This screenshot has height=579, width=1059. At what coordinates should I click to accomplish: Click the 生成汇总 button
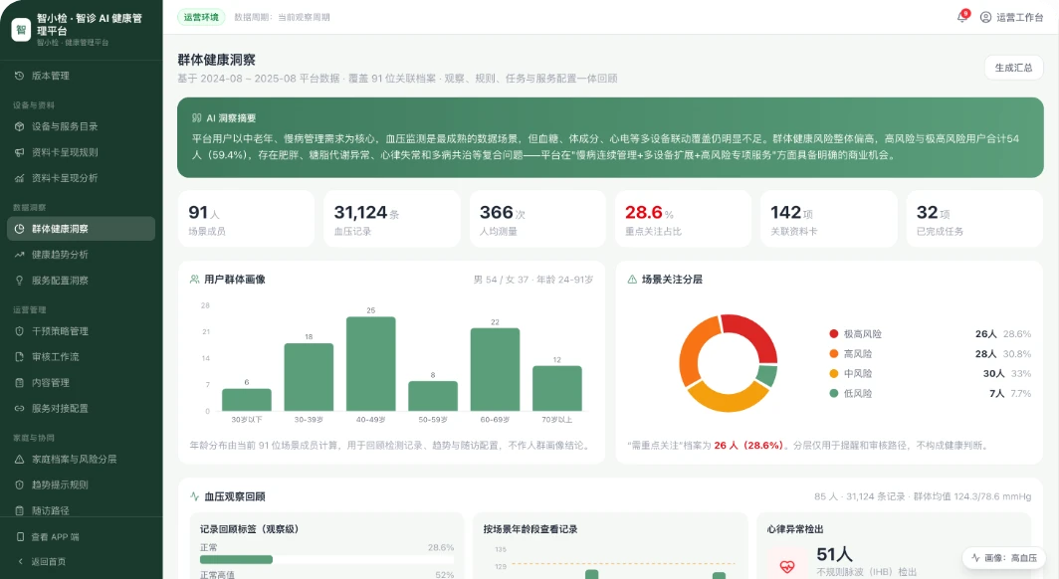[1013, 68]
